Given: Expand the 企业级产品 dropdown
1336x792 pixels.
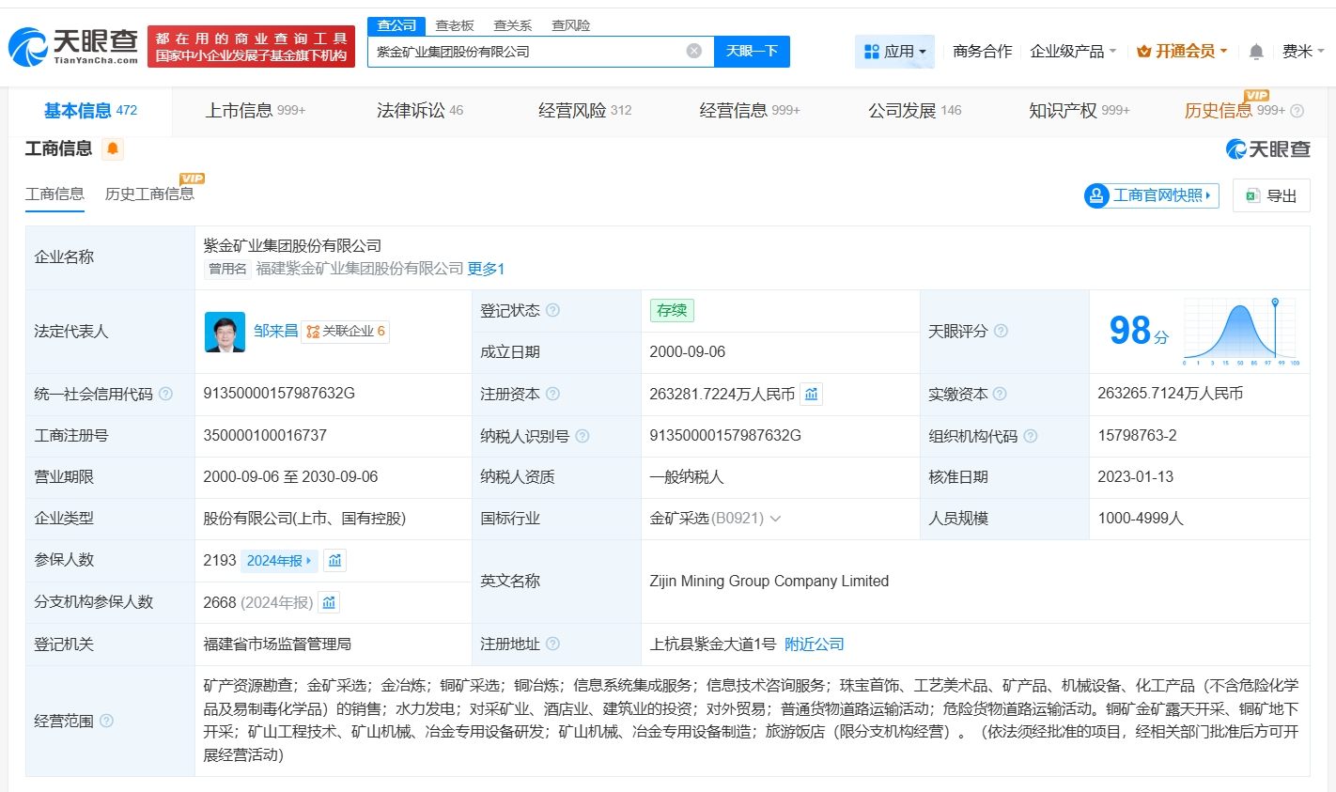Looking at the screenshot, I should pos(1072,52).
